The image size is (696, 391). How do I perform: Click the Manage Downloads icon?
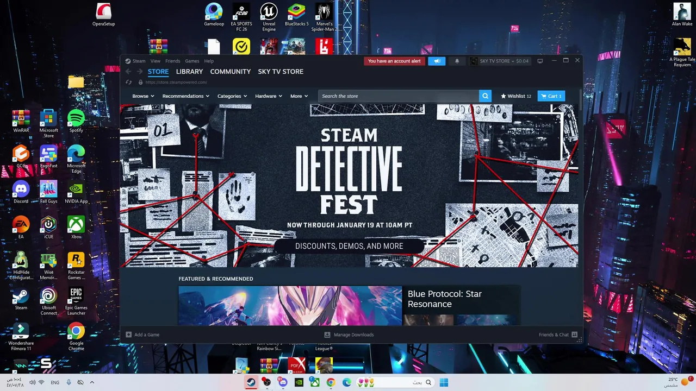pos(327,335)
